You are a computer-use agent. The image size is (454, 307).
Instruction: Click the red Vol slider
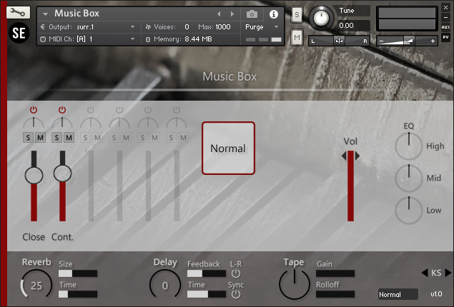coord(350,189)
